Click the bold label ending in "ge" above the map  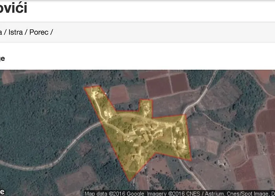(2, 58)
